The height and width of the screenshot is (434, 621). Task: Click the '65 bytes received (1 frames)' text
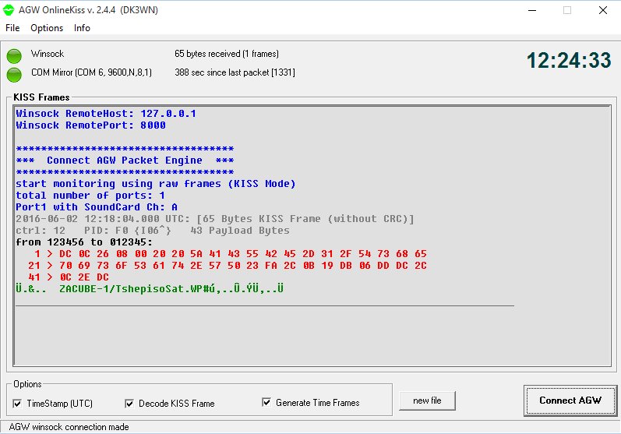point(227,54)
